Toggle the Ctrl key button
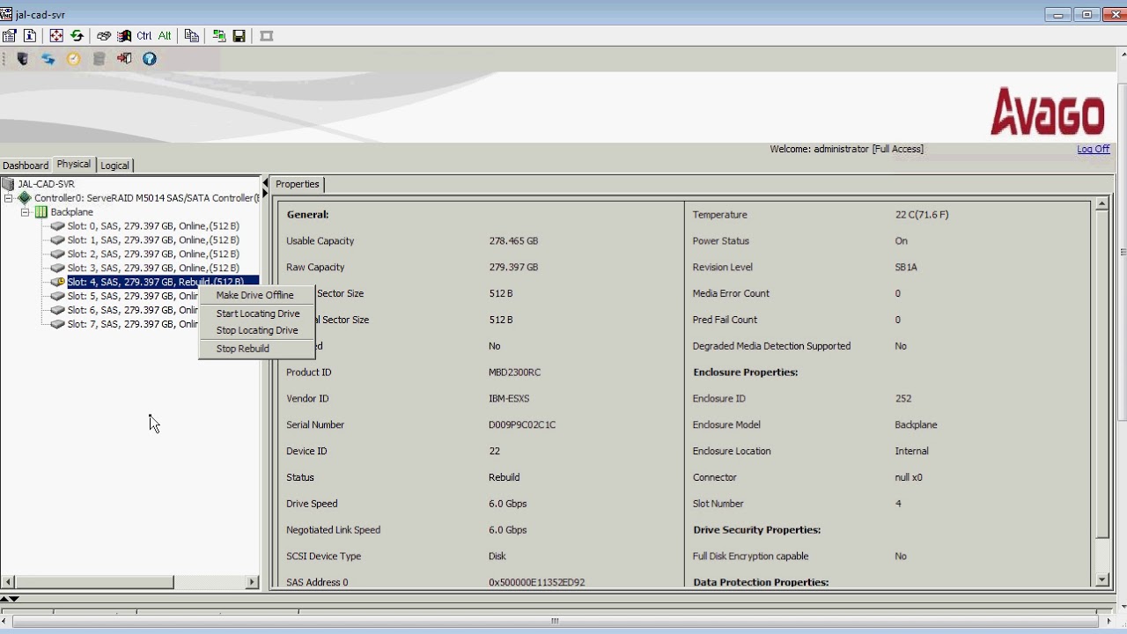Screen dimensions: 1127x634 coord(144,36)
